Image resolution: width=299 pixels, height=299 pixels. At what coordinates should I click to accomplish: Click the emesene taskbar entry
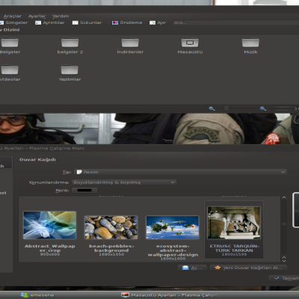click(x=37, y=295)
